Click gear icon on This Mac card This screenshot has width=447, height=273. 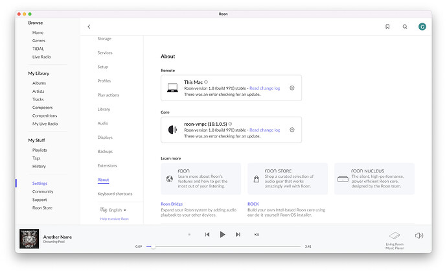(292, 88)
